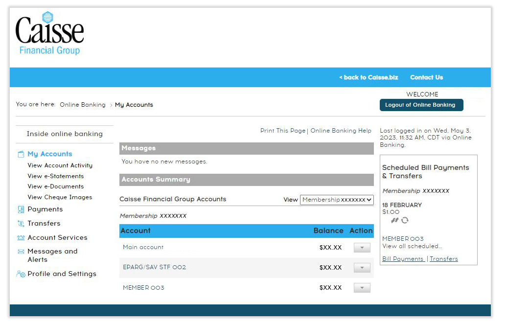Click the EPARG/SAV STF 002 account name

pyautogui.click(x=155, y=267)
